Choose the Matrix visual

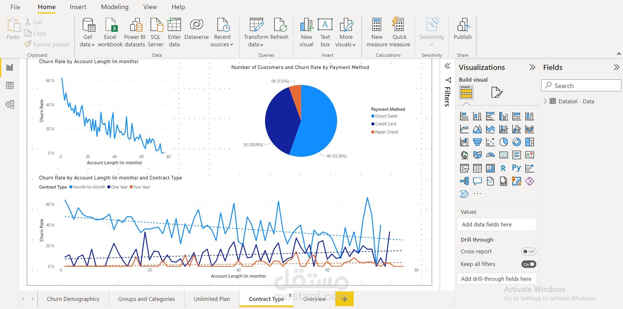(x=490, y=168)
